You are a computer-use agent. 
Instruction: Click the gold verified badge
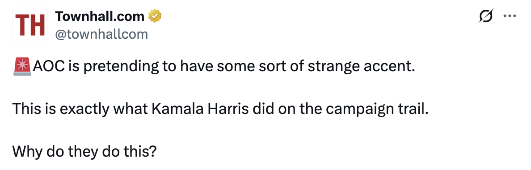[x=155, y=16]
